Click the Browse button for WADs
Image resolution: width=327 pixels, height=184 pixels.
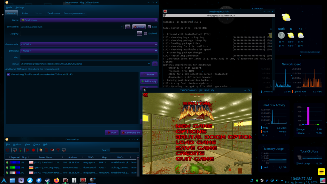point(149,74)
